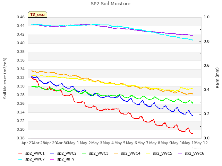
Task: Toggle sp2_Rain legend entry
Action: coord(62,159)
